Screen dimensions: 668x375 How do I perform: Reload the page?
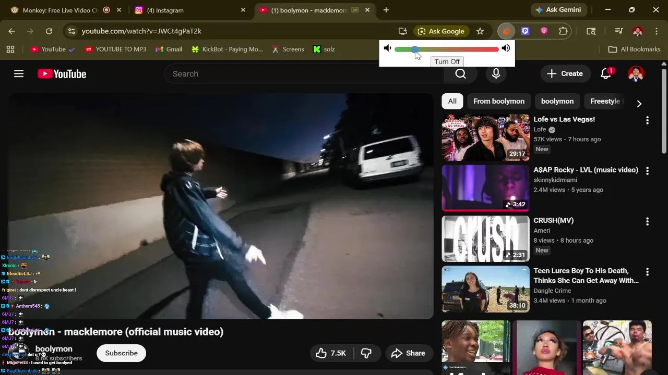tap(49, 31)
